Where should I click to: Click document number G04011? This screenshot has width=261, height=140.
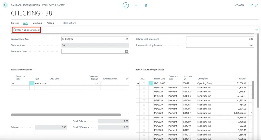(187, 130)
